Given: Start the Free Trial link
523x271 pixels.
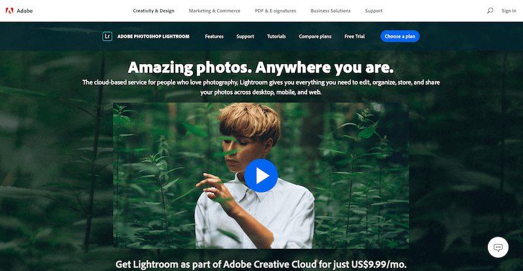Looking at the screenshot, I should click(354, 37).
